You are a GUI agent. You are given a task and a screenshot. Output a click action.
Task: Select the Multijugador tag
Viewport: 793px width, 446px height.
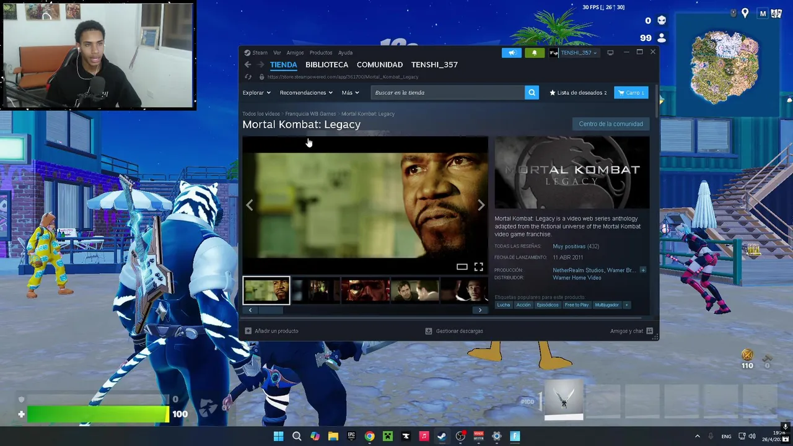(607, 305)
